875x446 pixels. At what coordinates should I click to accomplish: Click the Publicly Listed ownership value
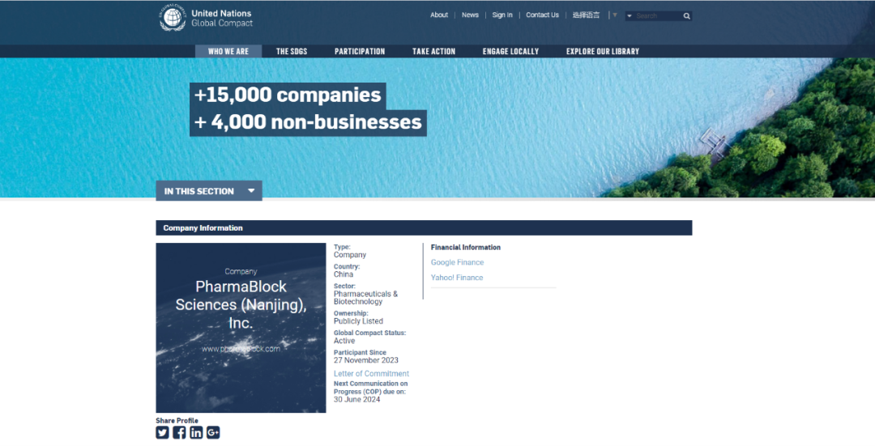click(x=358, y=321)
